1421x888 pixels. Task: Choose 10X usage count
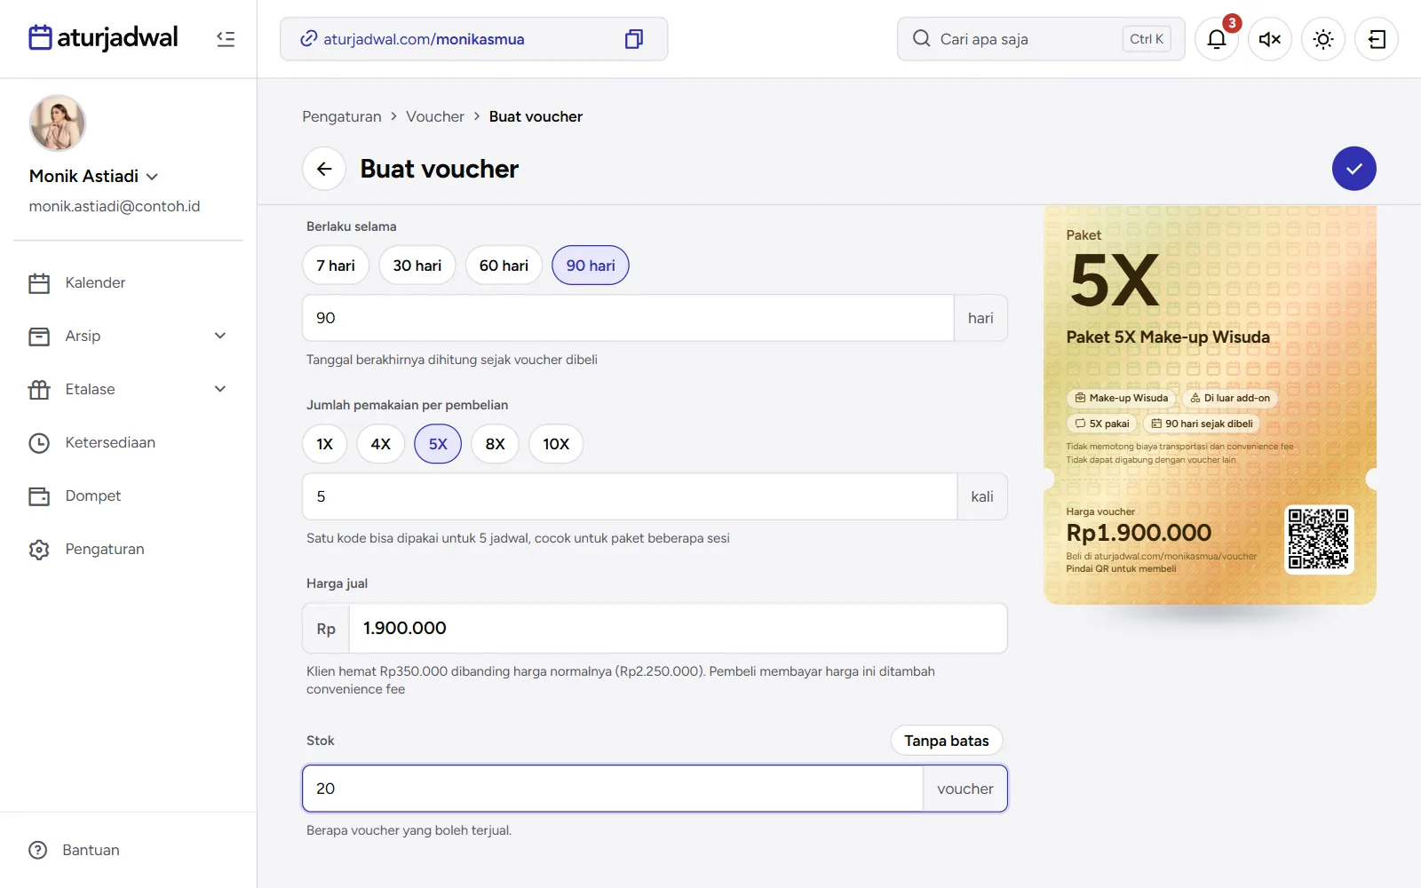pos(556,444)
